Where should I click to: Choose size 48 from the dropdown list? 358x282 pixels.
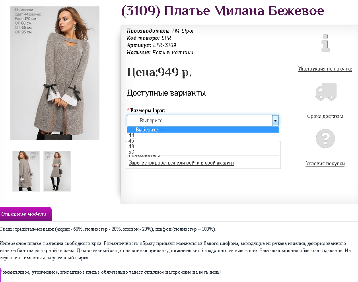point(203,146)
